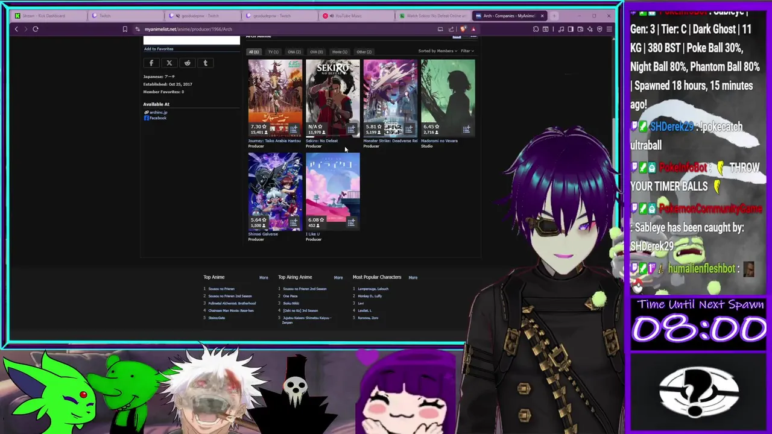Viewport: 772px width, 434px height.
Task: Open Sekiro: No Defeat title link
Action: tap(321, 141)
